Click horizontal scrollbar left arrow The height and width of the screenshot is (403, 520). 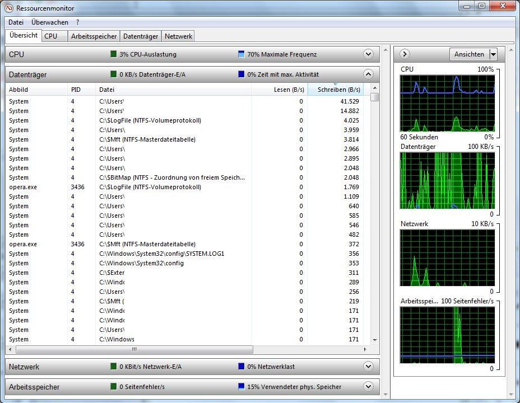tap(10, 349)
